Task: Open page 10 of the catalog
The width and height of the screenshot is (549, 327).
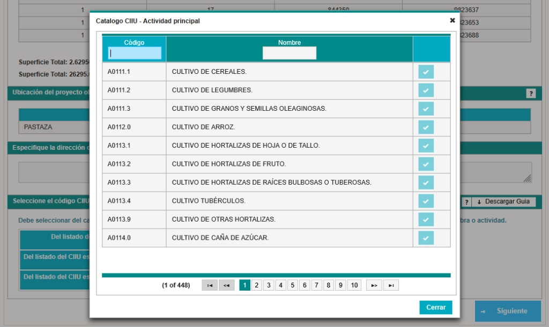Action: 354,285
